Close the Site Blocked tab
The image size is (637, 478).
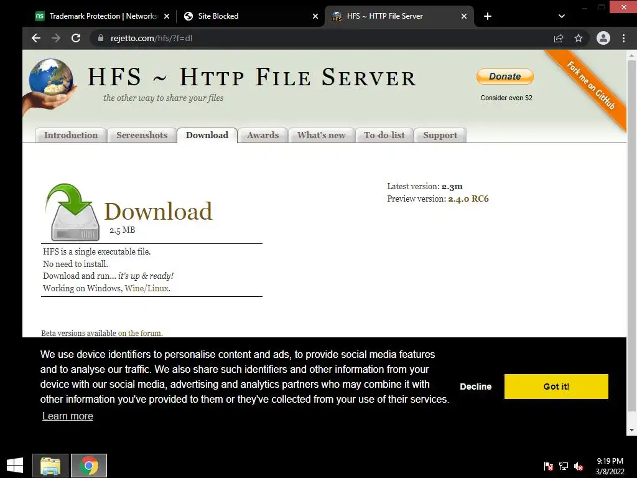[x=315, y=16]
